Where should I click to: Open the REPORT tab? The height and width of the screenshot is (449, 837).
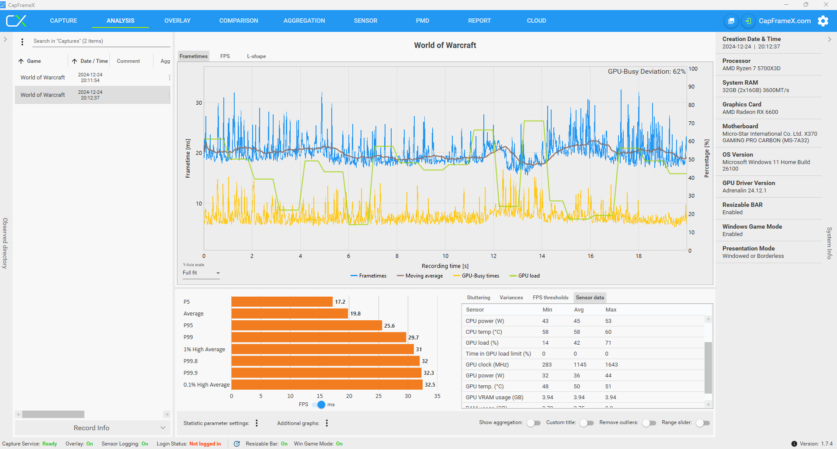pos(479,21)
